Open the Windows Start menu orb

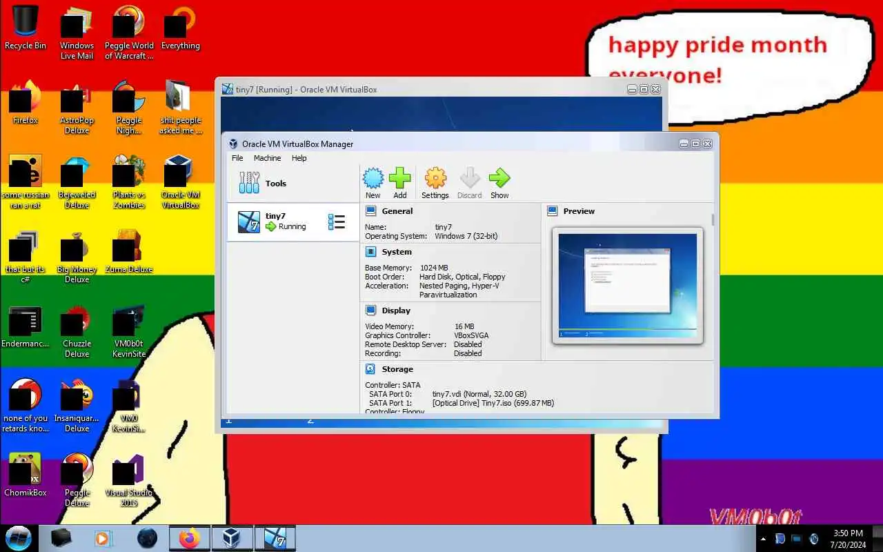(19, 538)
